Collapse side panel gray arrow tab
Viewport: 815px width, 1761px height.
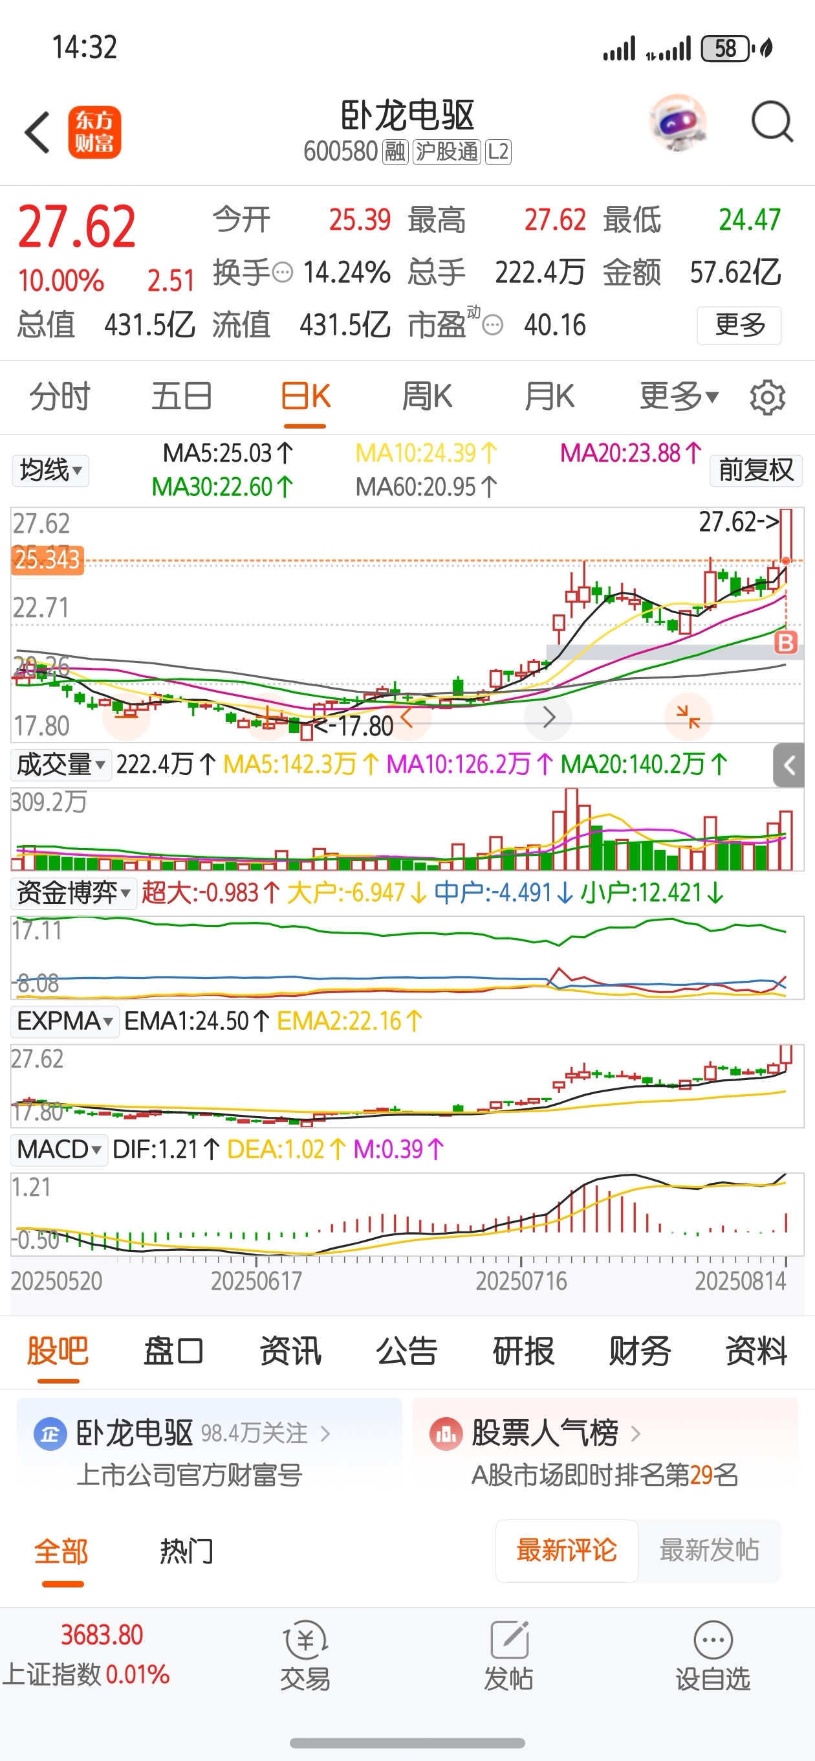[788, 766]
